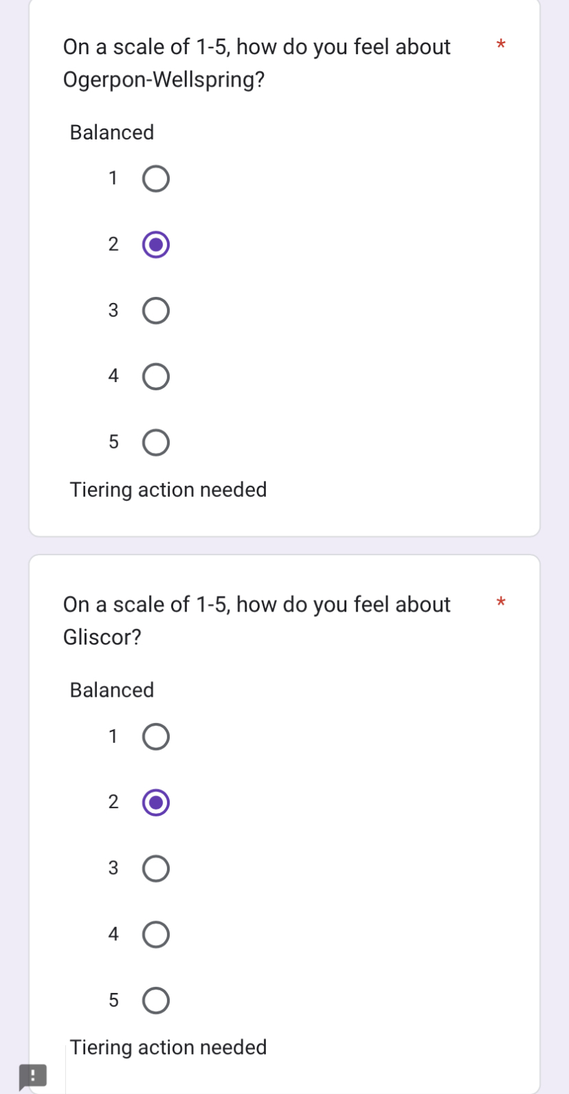Screen dimensions: 569x1094
Task: Click the Balanced label under Ogerpon-Wellspring question
Action: pyautogui.click(x=112, y=133)
